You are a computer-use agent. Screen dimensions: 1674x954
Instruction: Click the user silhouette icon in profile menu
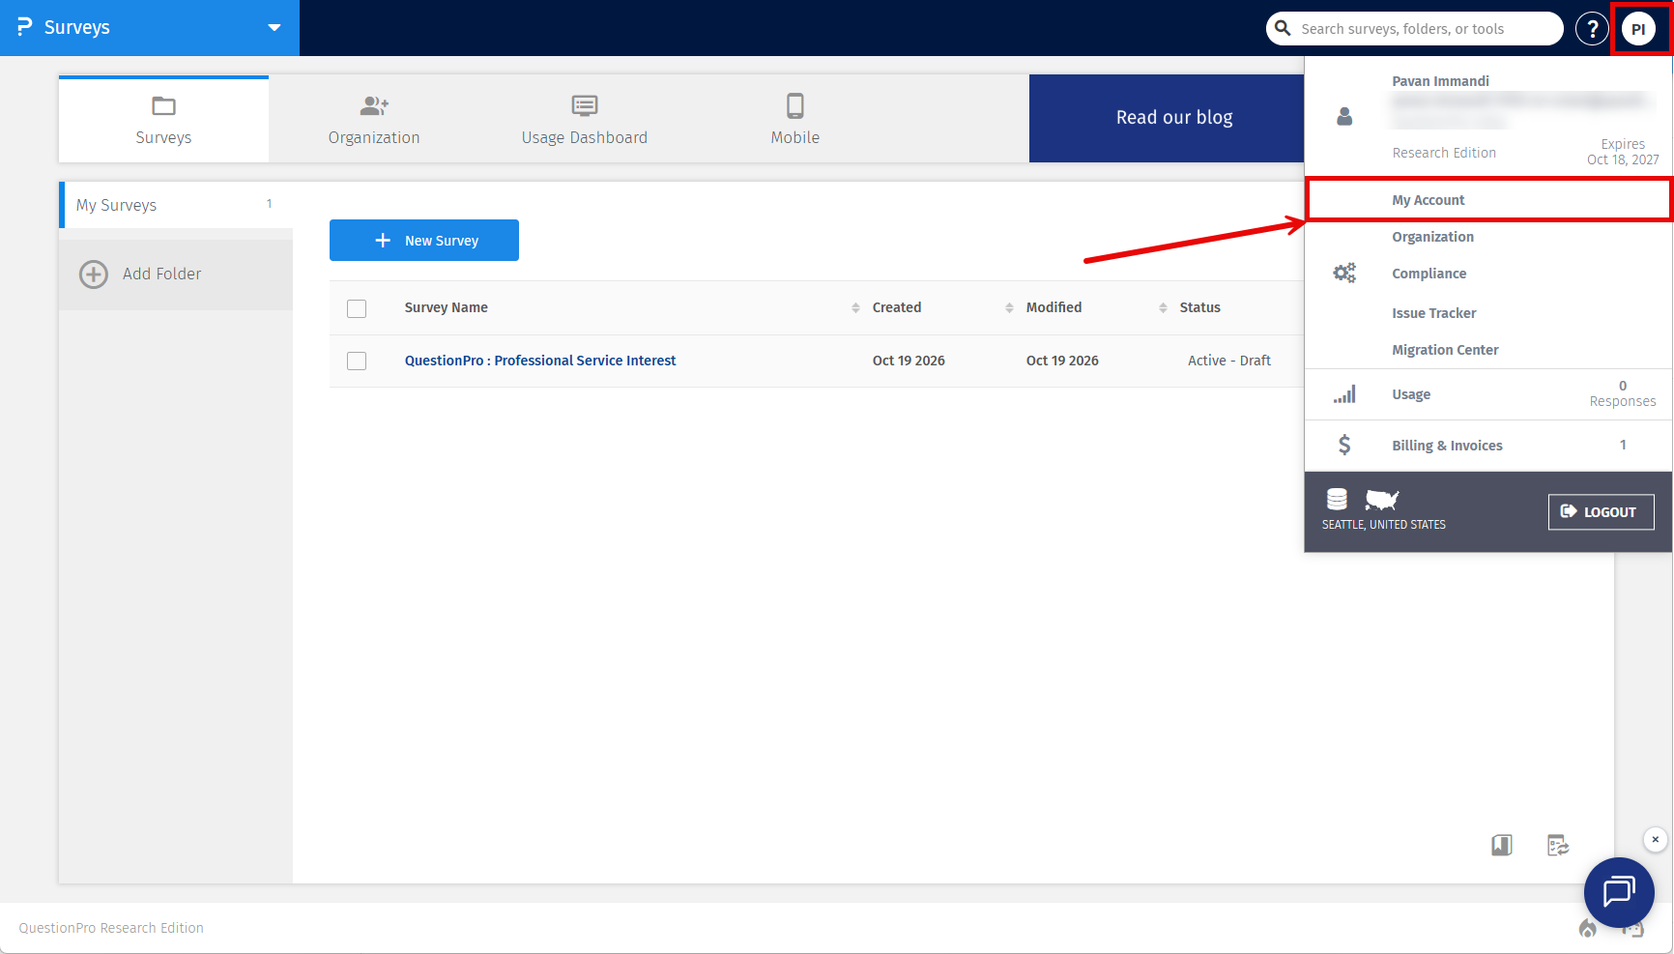(x=1344, y=117)
